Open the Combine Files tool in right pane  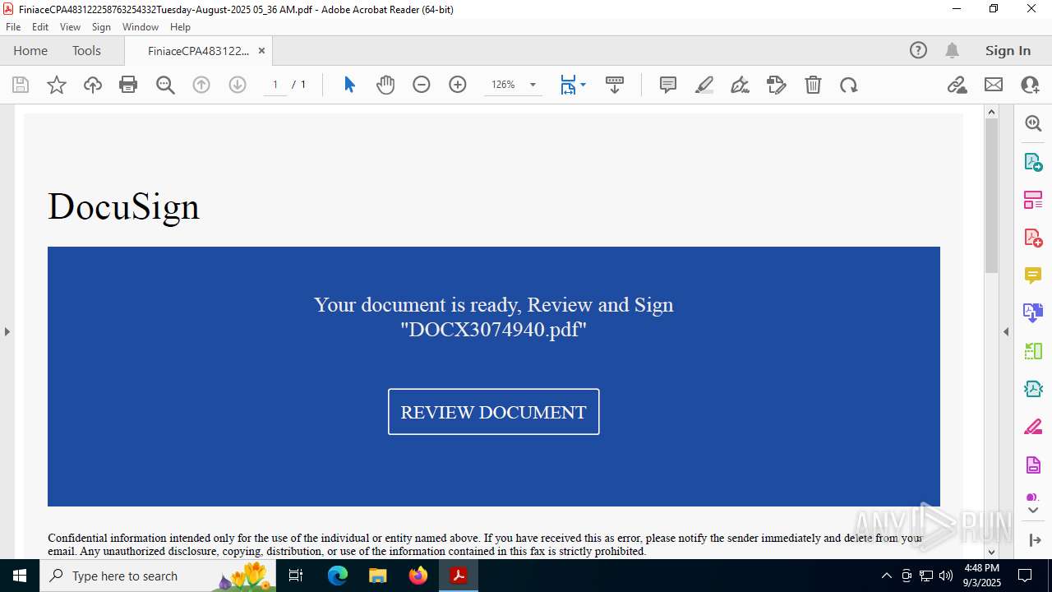(1033, 312)
